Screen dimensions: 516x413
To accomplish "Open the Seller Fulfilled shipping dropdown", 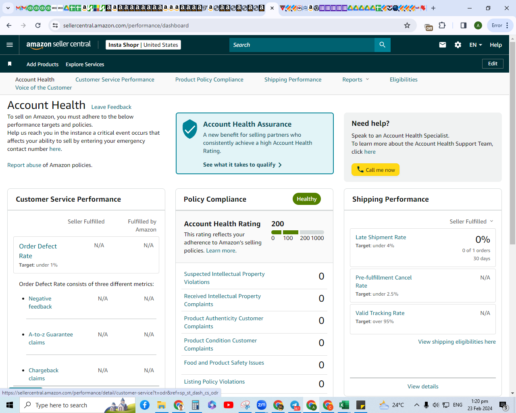I will pos(471,221).
